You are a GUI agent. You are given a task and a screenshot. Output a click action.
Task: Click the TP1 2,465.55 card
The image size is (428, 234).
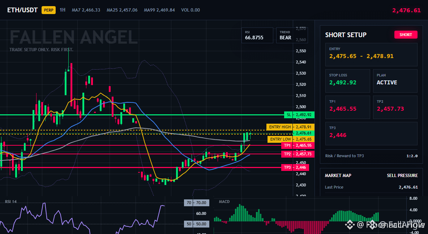tap(347, 107)
